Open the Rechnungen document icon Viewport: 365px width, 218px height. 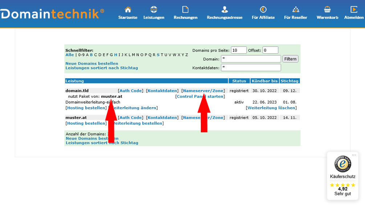[x=185, y=9]
